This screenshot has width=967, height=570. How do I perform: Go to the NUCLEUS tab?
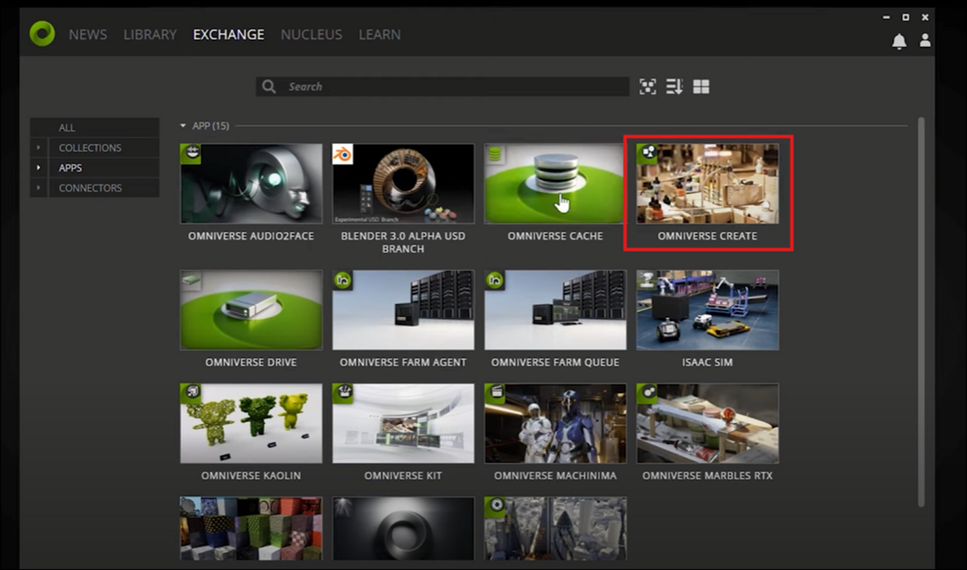click(311, 35)
